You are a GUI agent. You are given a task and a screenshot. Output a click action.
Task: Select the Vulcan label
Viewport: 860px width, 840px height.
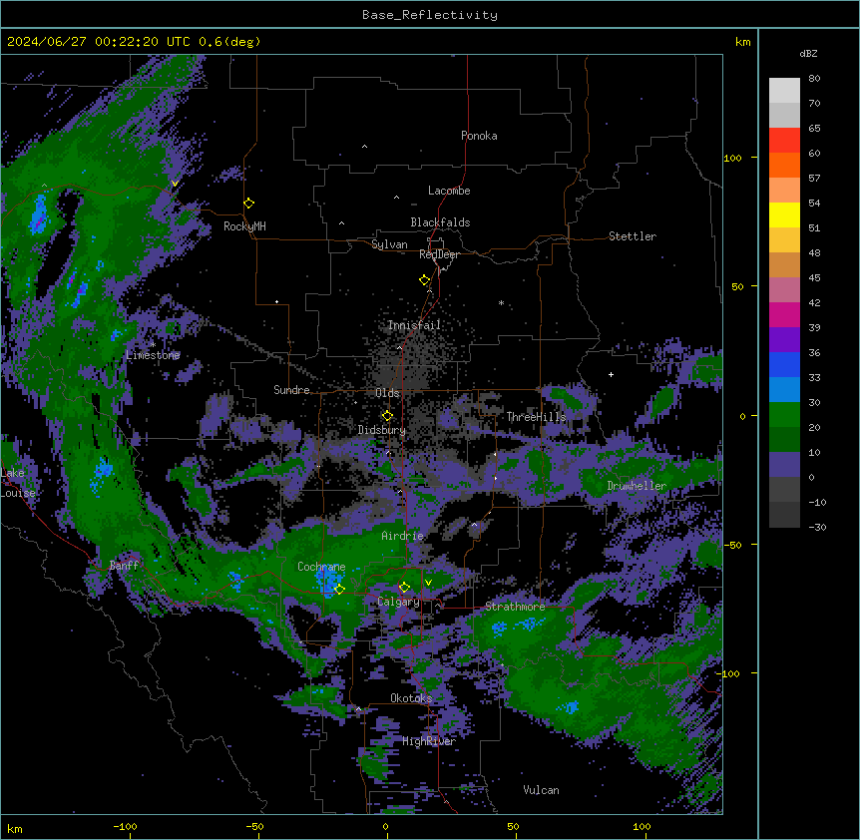[542, 790]
